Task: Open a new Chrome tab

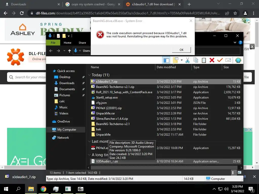Action: [x=189, y=4]
